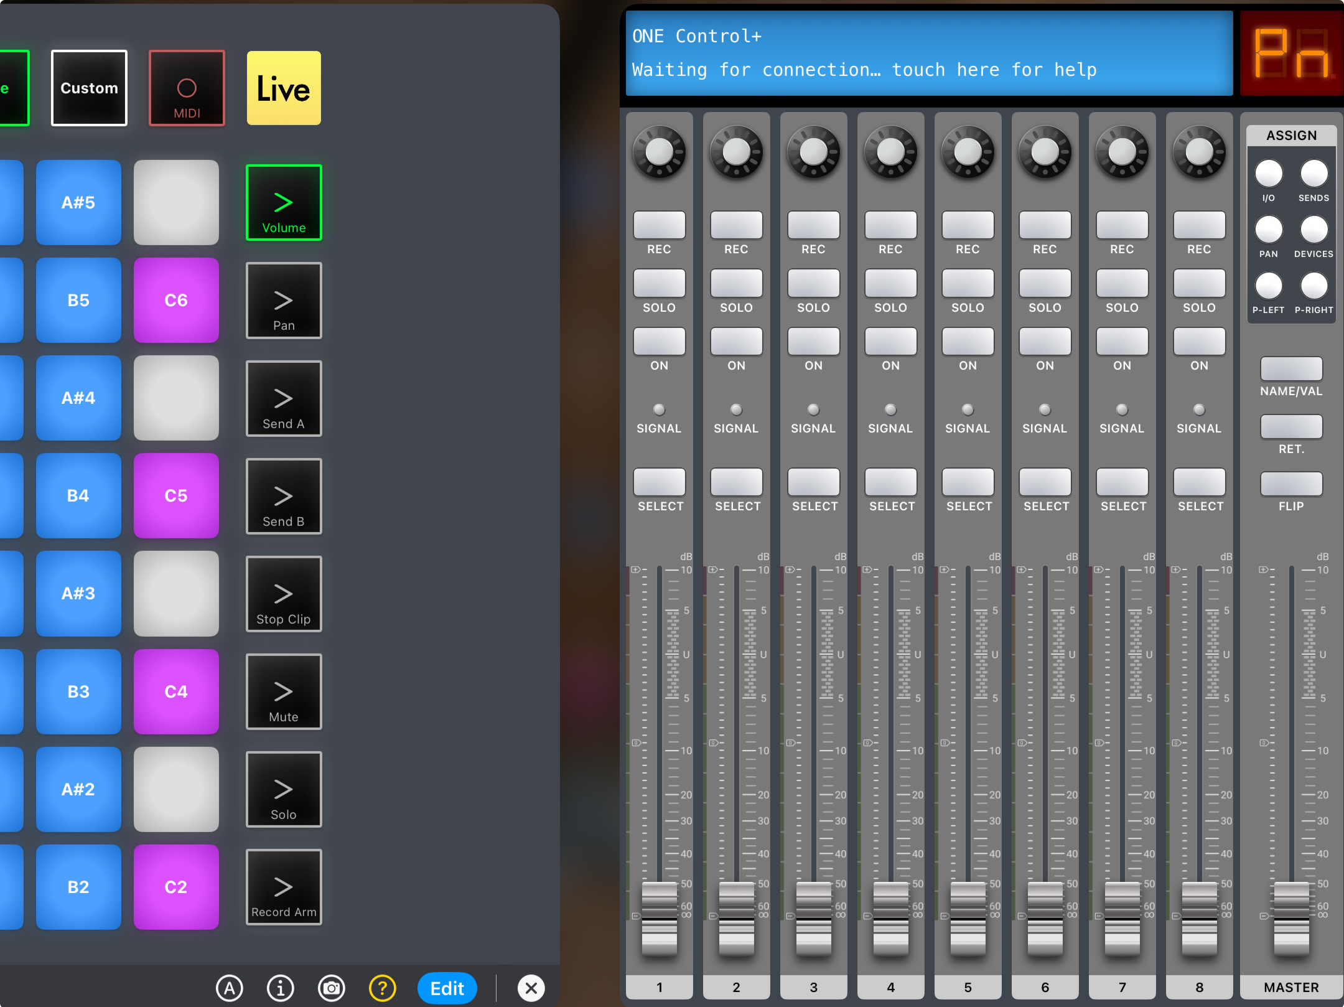This screenshot has height=1007, width=1344.
Task: Click the channel 1 fader handle
Action: coord(660,918)
